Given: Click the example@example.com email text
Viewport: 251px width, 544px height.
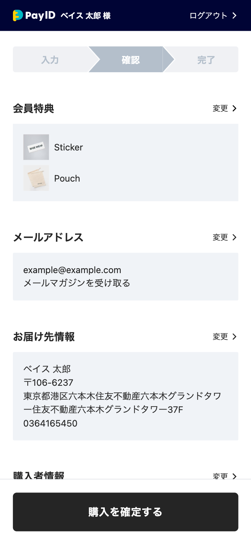Looking at the screenshot, I should click(x=72, y=270).
